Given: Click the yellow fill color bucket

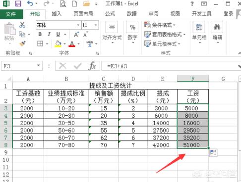Looking at the screenshot, I should [58, 44].
